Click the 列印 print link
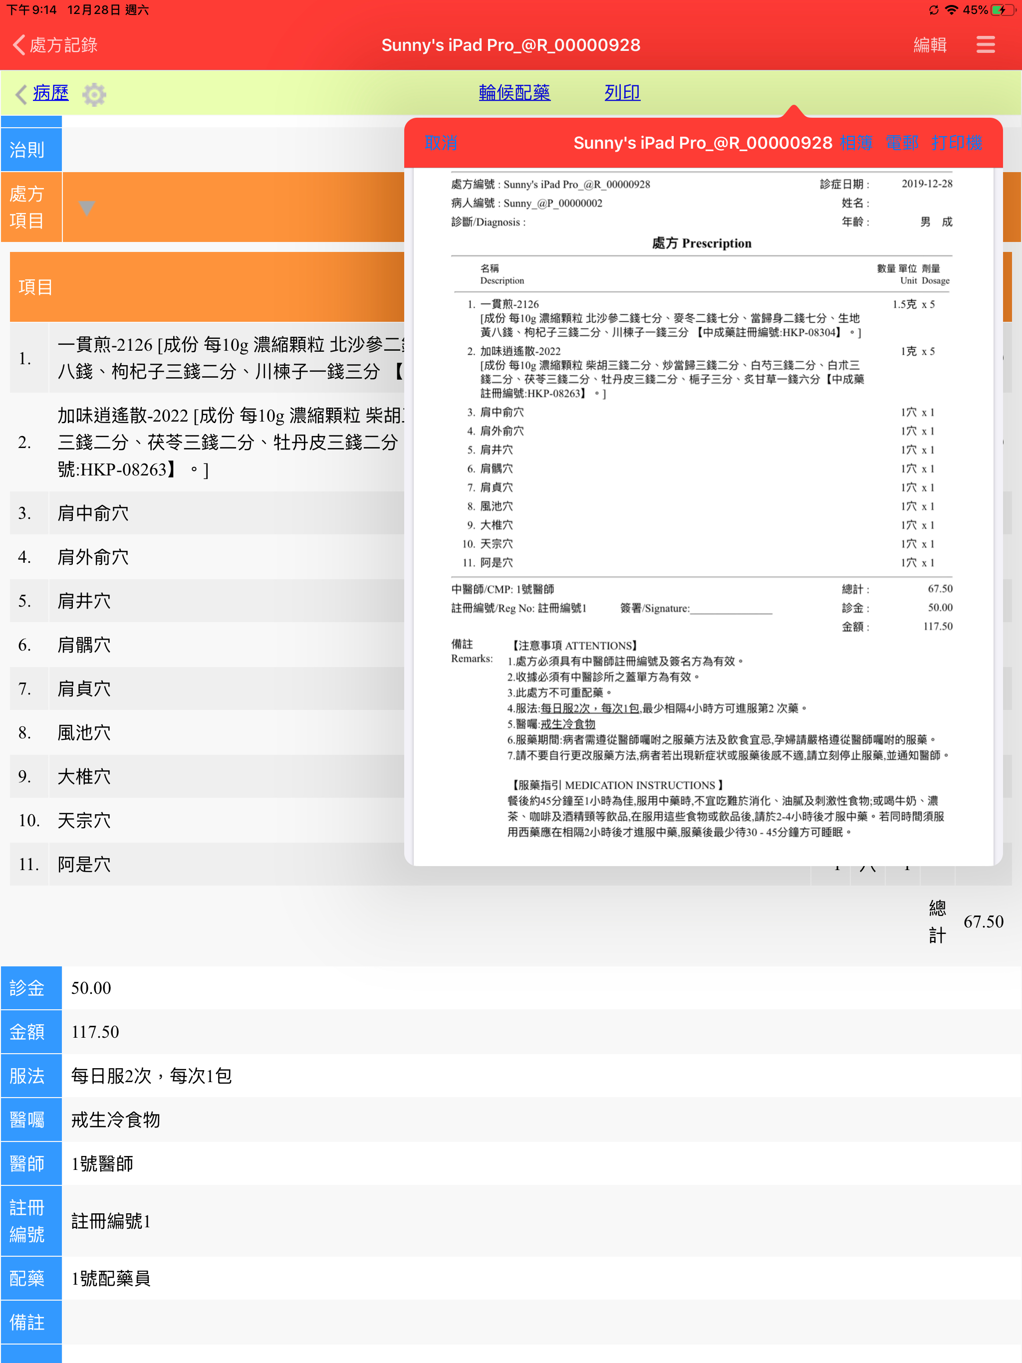The height and width of the screenshot is (1363, 1022). pos(622,92)
